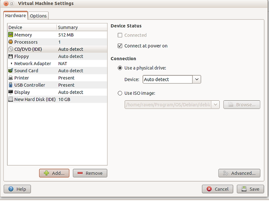Click the Sound Card row's Auto detect value

[x=71, y=71]
